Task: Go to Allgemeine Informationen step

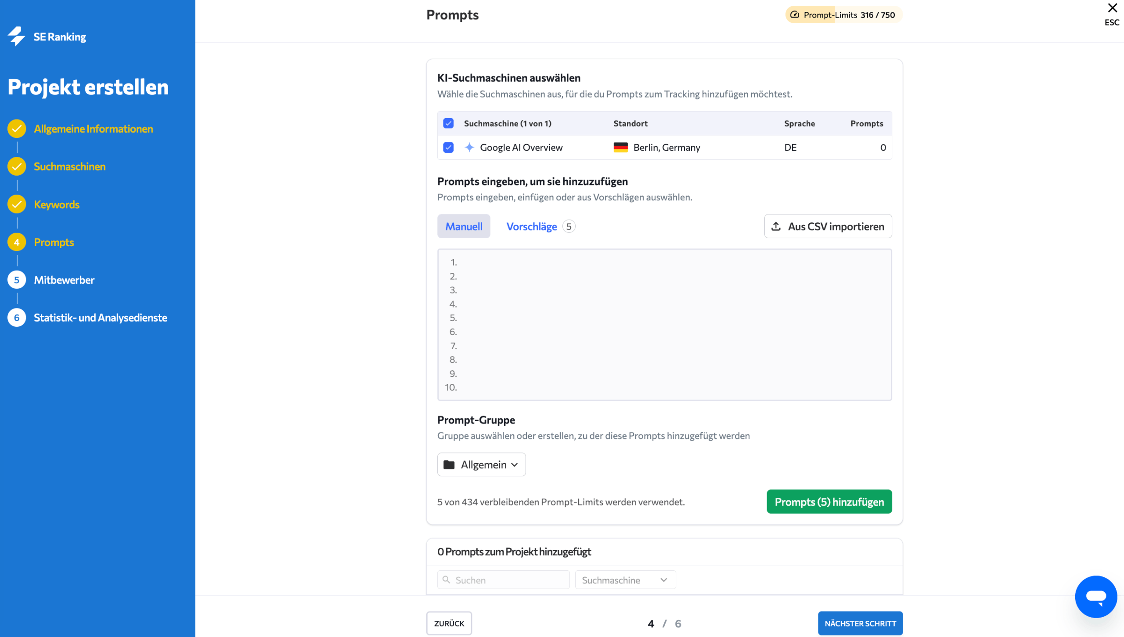Action: click(x=94, y=129)
